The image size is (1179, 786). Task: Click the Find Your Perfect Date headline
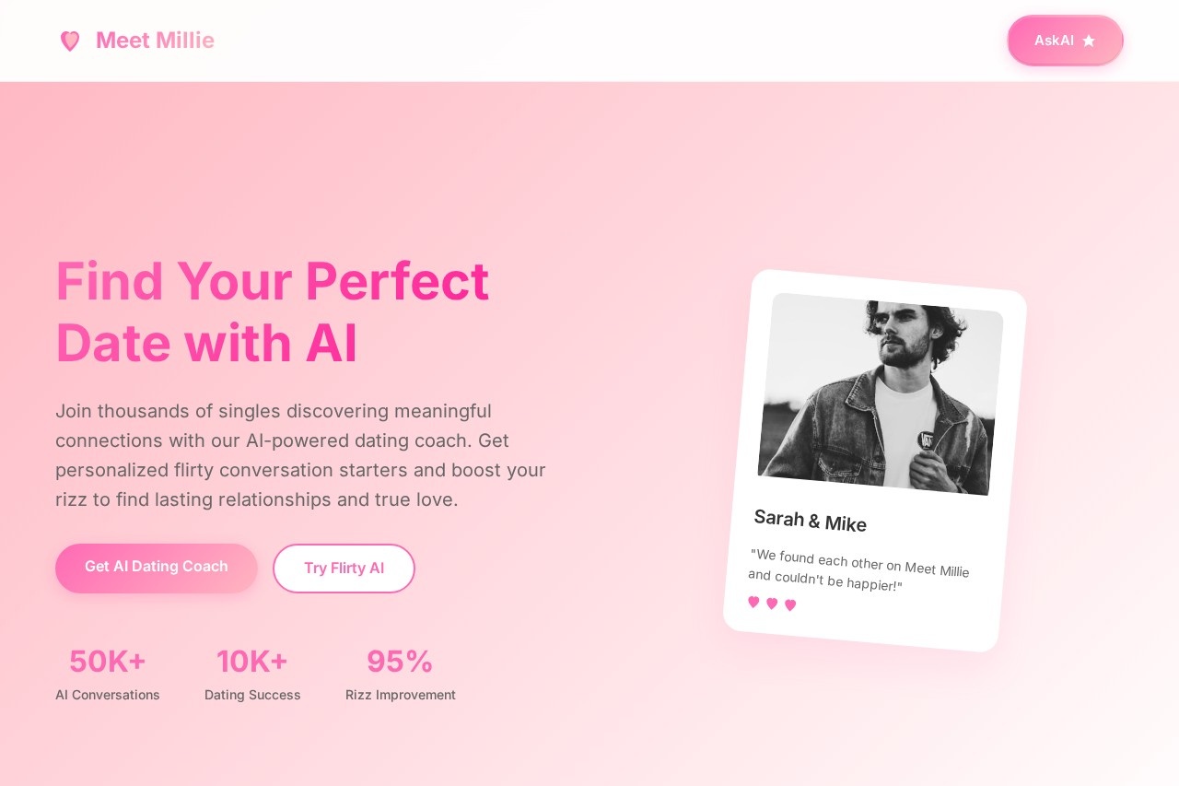273,311
